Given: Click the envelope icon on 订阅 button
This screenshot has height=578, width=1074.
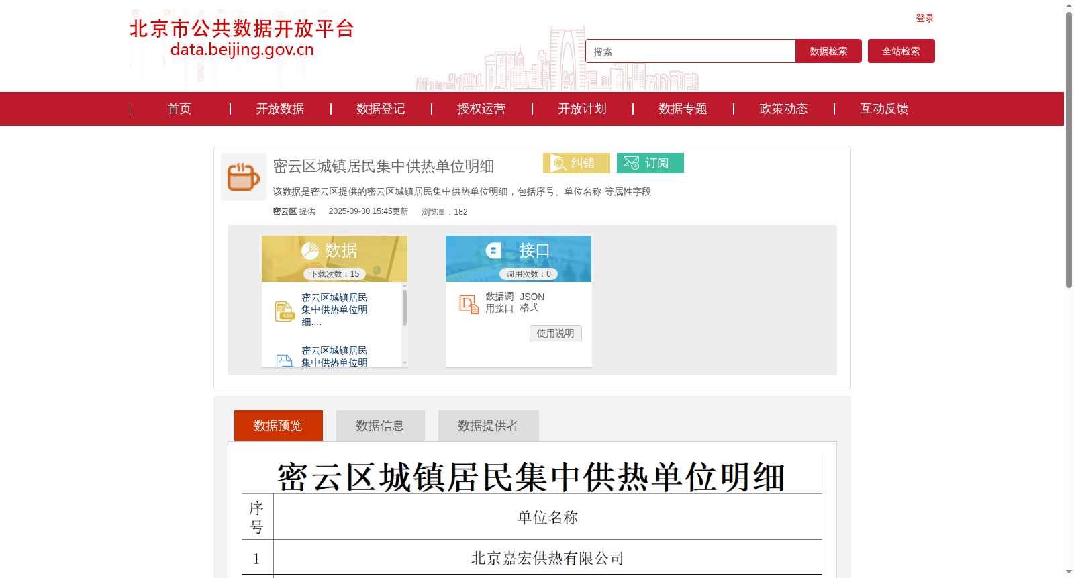Looking at the screenshot, I should pos(631,163).
